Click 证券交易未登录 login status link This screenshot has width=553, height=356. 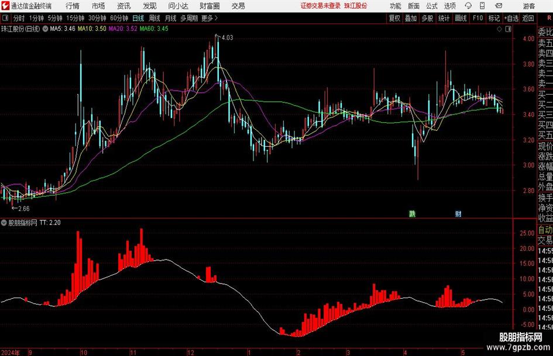click(321, 6)
